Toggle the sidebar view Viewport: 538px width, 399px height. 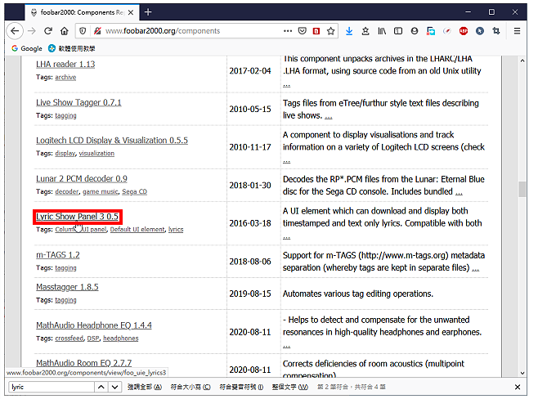(x=398, y=31)
